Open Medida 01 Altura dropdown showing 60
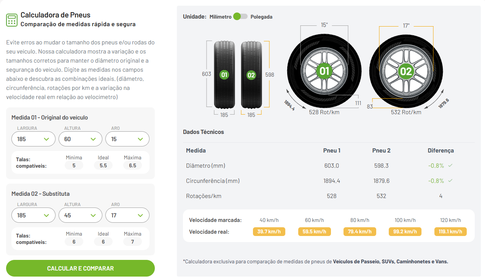Viewport: 485px width, 280px height. pos(80,139)
